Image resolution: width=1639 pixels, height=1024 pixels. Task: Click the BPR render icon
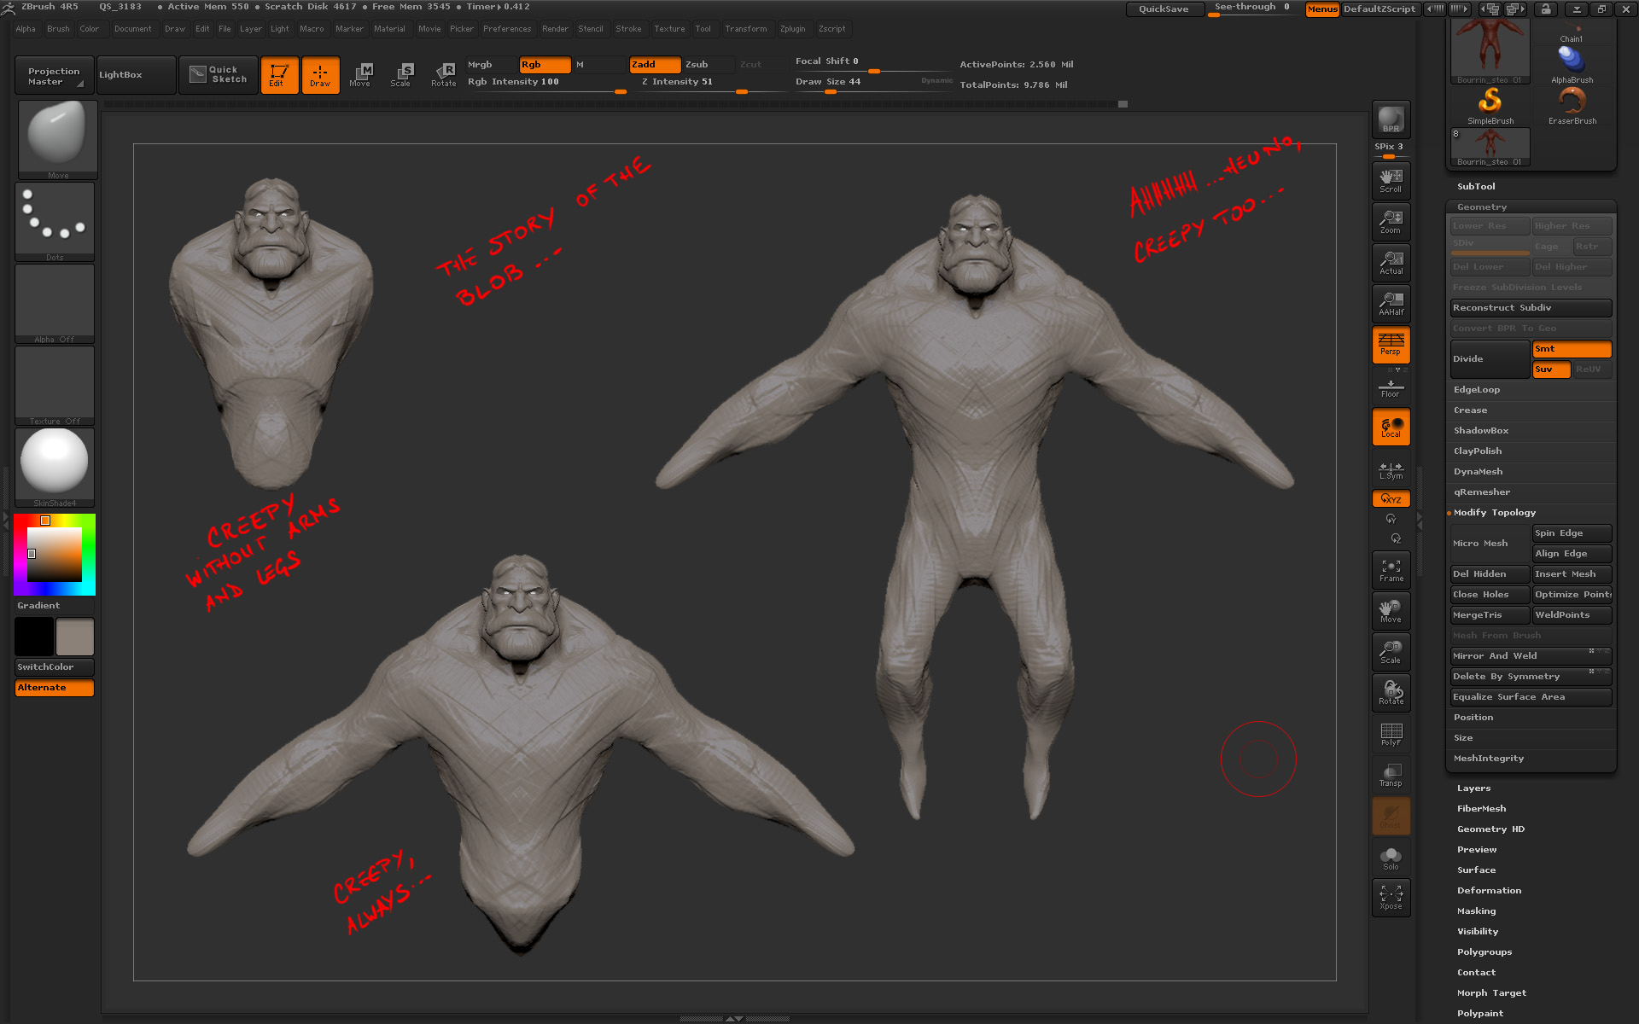(1391, 119)
